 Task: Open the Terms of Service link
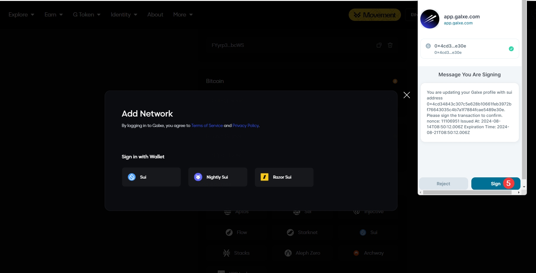pos(207,126)
